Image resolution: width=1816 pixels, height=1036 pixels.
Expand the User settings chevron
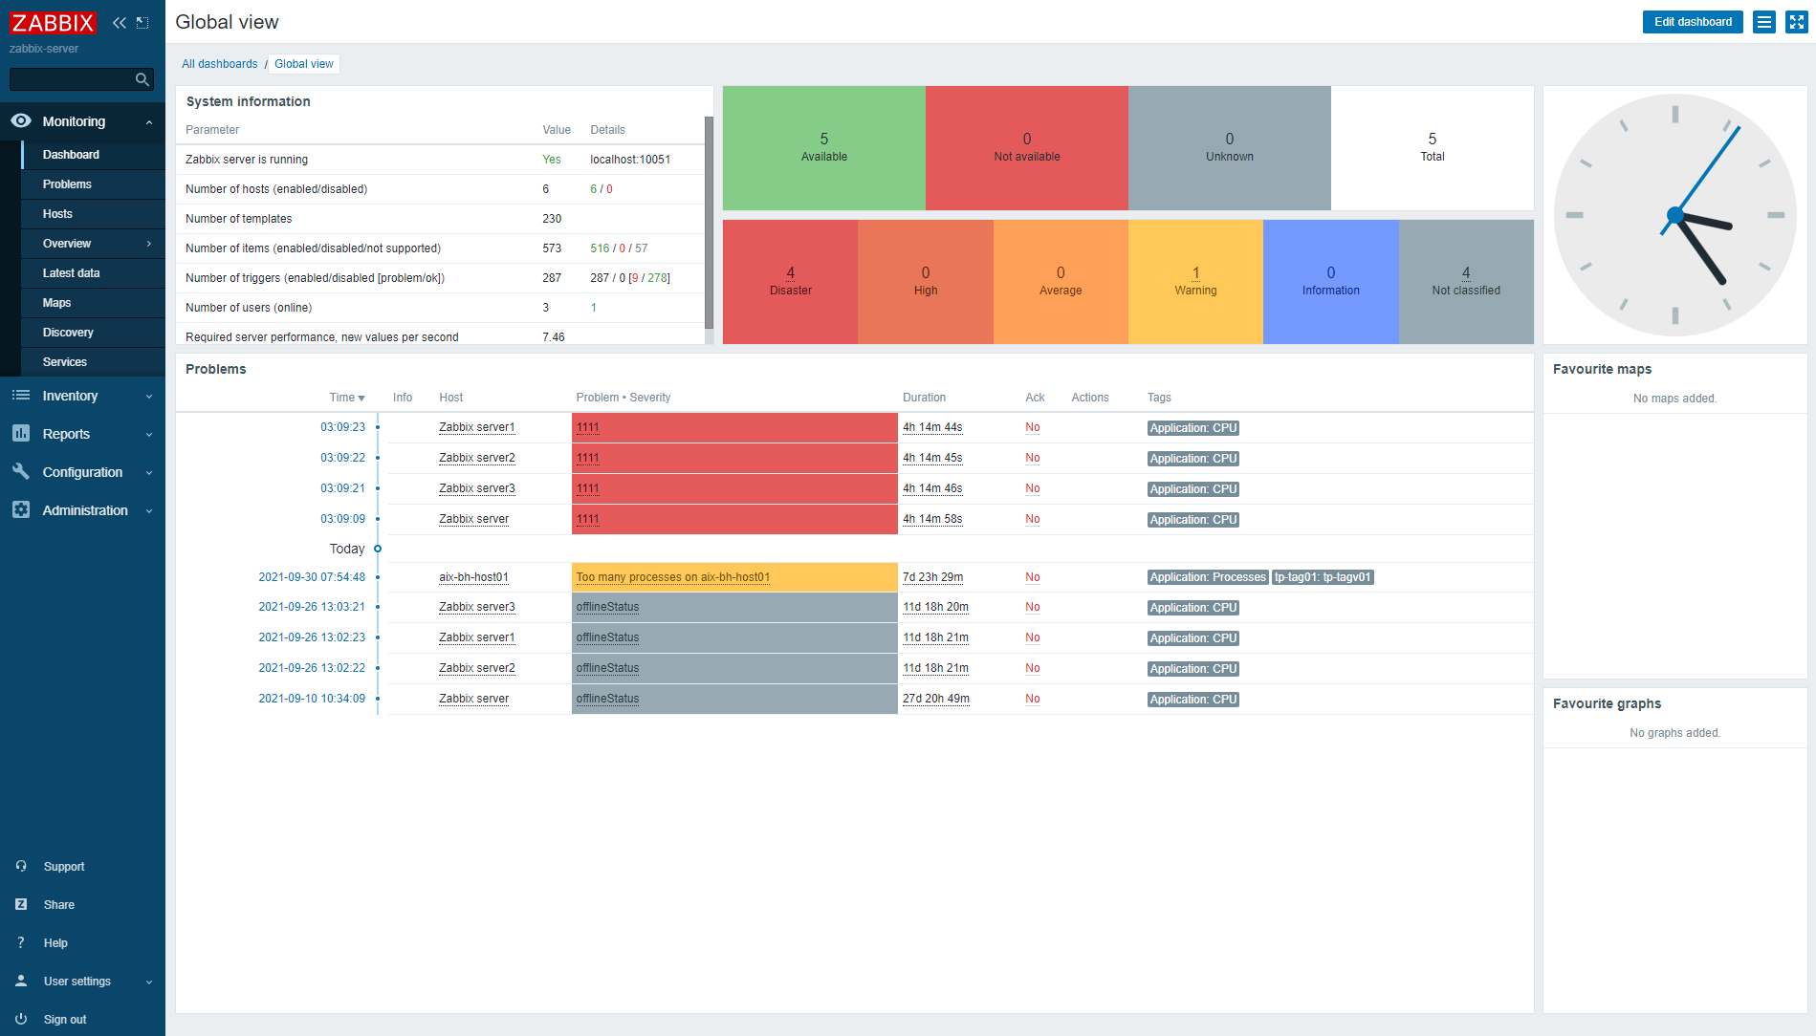(x=149, y=982)
